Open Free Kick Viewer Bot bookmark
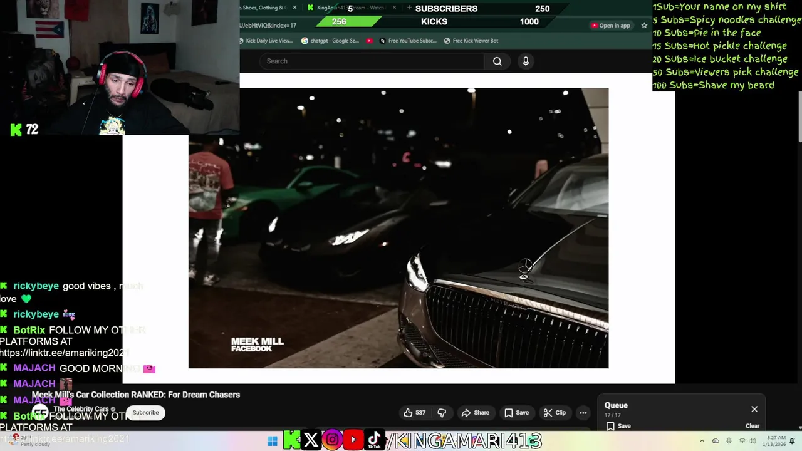Viewport: 802px width, 451px height. click(471, 41)
